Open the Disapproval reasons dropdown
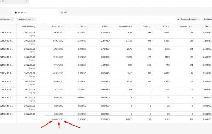This screenshot has width=212, height=134. click(188, 19)
